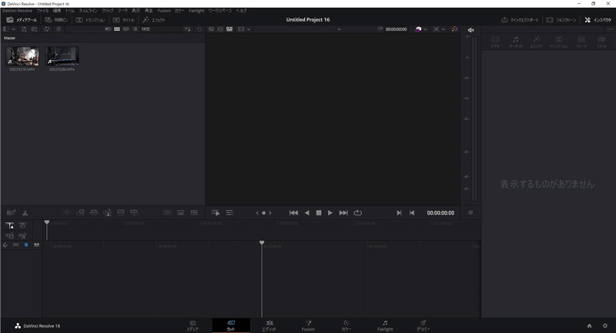616x333 pixels.
Task: Open the Timeline (タイムライン) menu
Action: coord(89,11)
